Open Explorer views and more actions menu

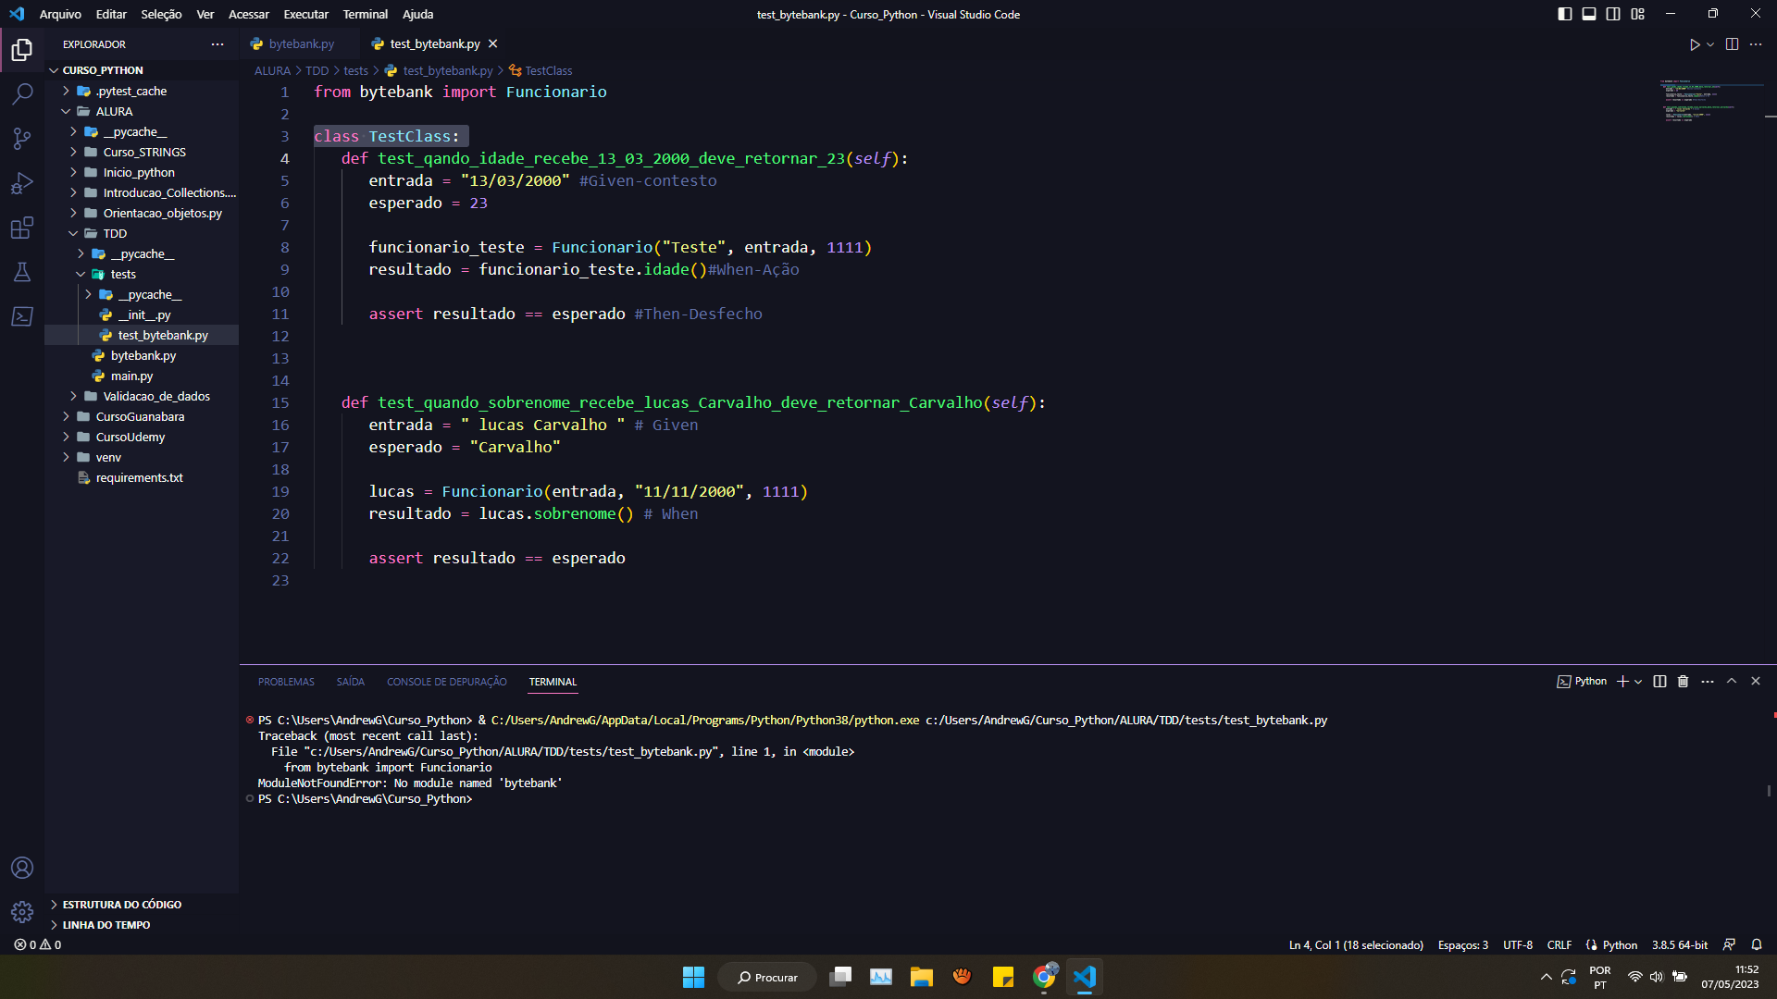217,44
